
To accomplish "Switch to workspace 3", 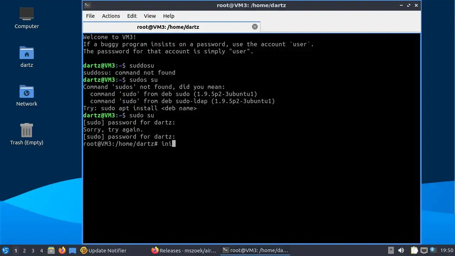I will click(33, 251).
